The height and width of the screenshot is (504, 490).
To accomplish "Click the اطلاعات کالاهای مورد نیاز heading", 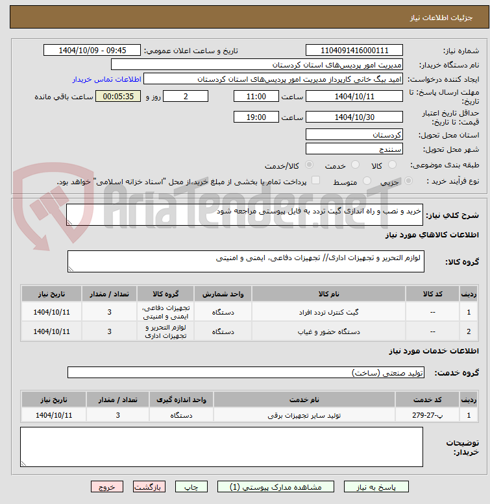I will pos(432,235).
